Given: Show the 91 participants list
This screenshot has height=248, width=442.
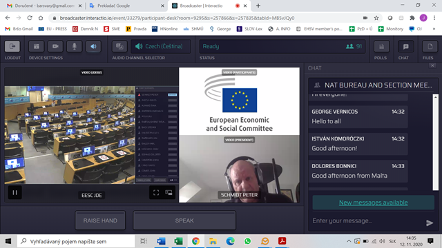Looking at the screenshot, I should pyautogui.click(x=354, y=46).
